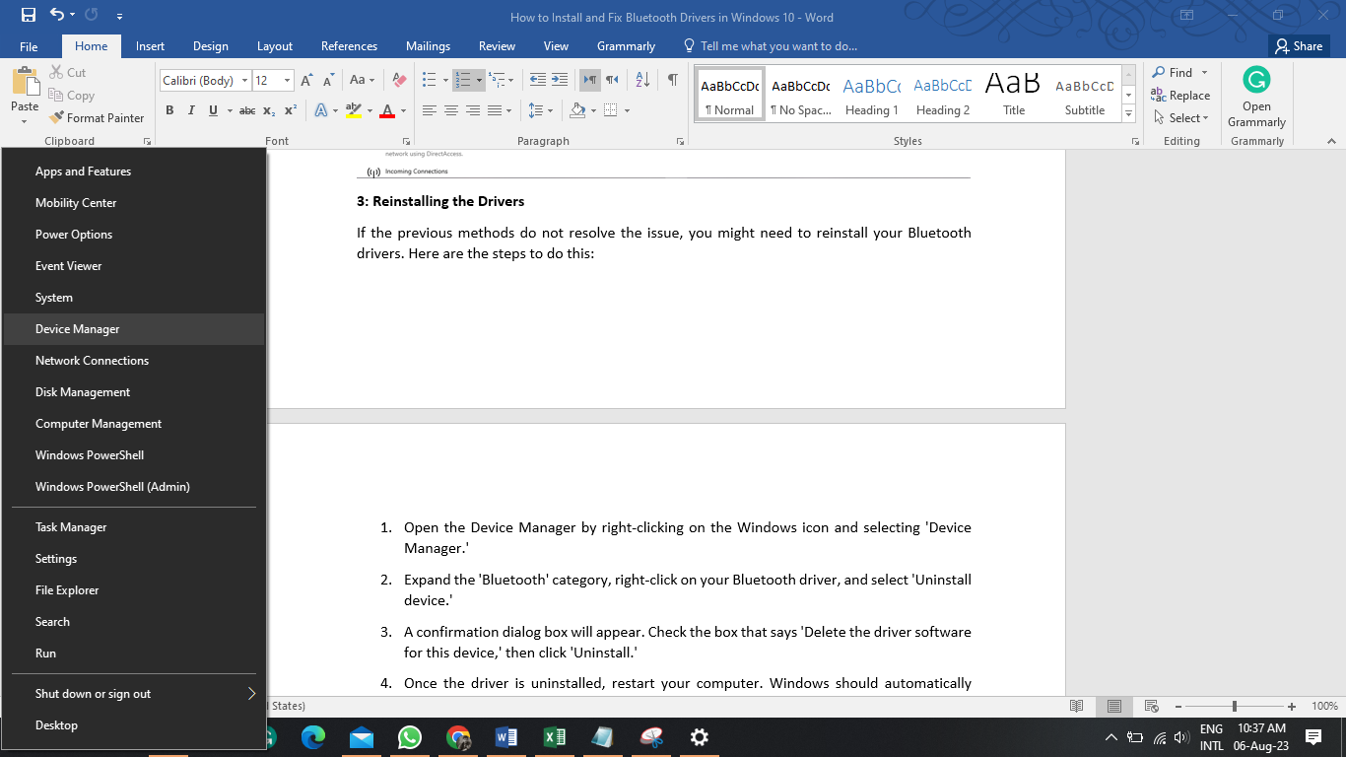This screenshot has width=1346, height=757.
Task: Switch to Web Layout view
Action: pyautogui.click(x=1150, y=707)
